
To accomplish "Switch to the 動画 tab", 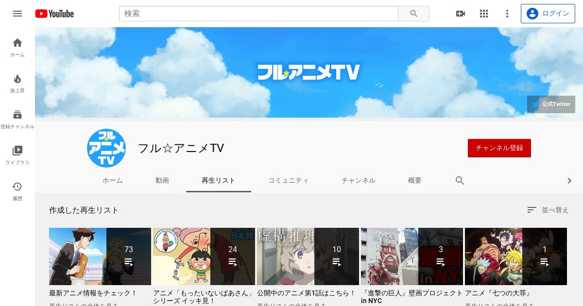I will click(162, 181).
